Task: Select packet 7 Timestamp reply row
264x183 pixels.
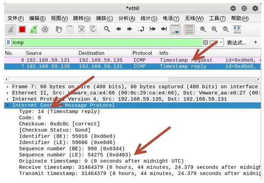Action: (132, 67)
